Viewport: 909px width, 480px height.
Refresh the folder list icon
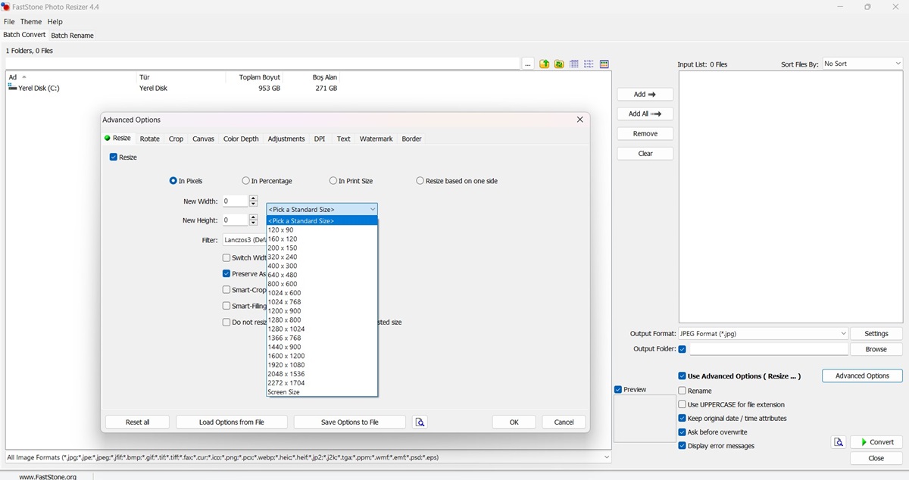pos(559,64)
